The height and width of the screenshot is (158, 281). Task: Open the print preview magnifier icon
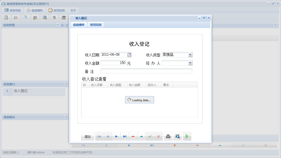(x=178, y=136)
